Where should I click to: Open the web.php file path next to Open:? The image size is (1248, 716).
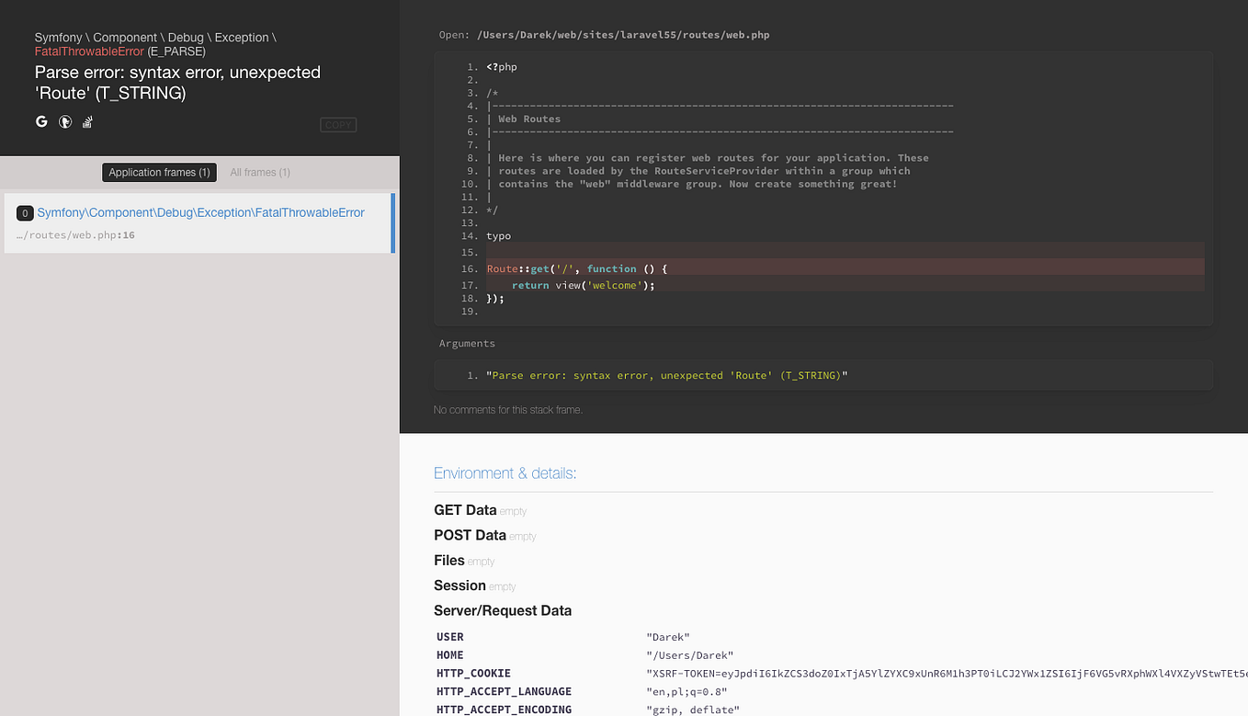point(622,34)
